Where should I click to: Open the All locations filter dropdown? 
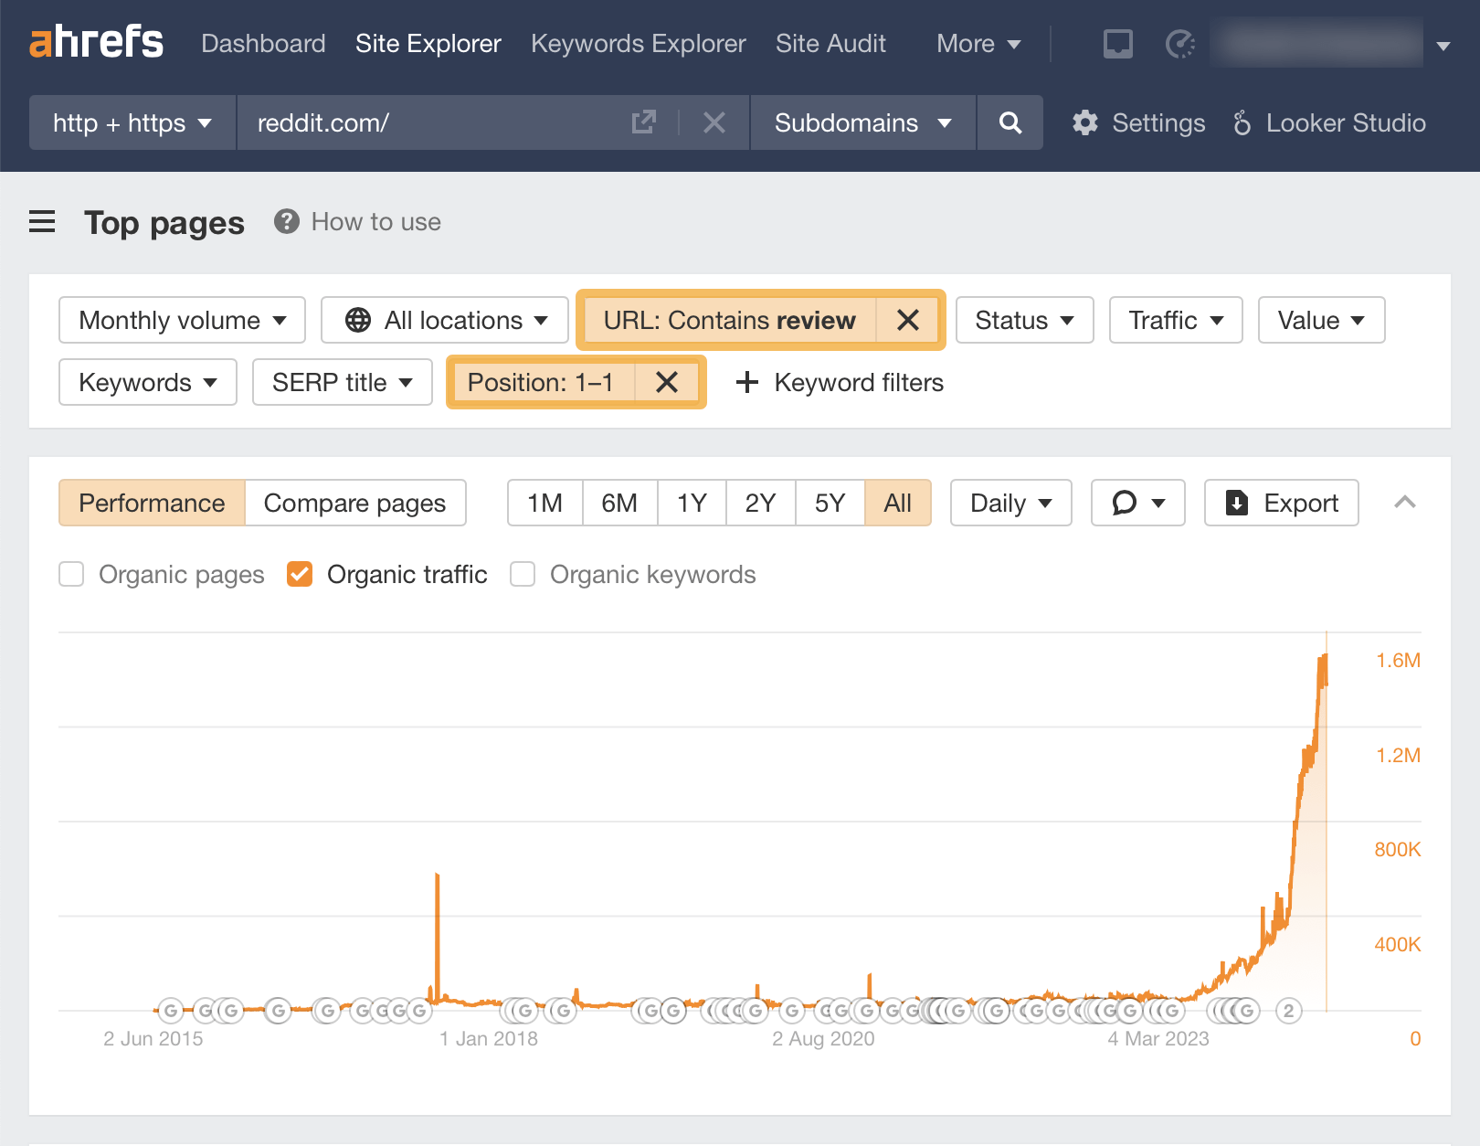point(444,320)
